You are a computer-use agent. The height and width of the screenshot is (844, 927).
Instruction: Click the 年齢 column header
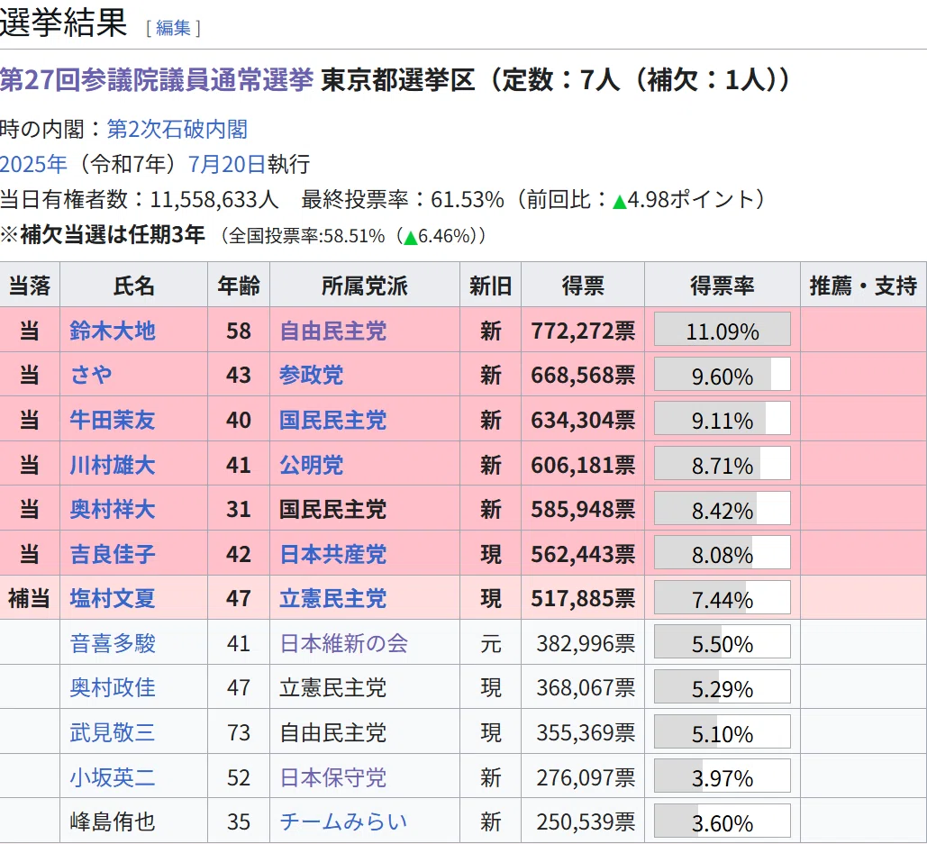coord(239,286)
